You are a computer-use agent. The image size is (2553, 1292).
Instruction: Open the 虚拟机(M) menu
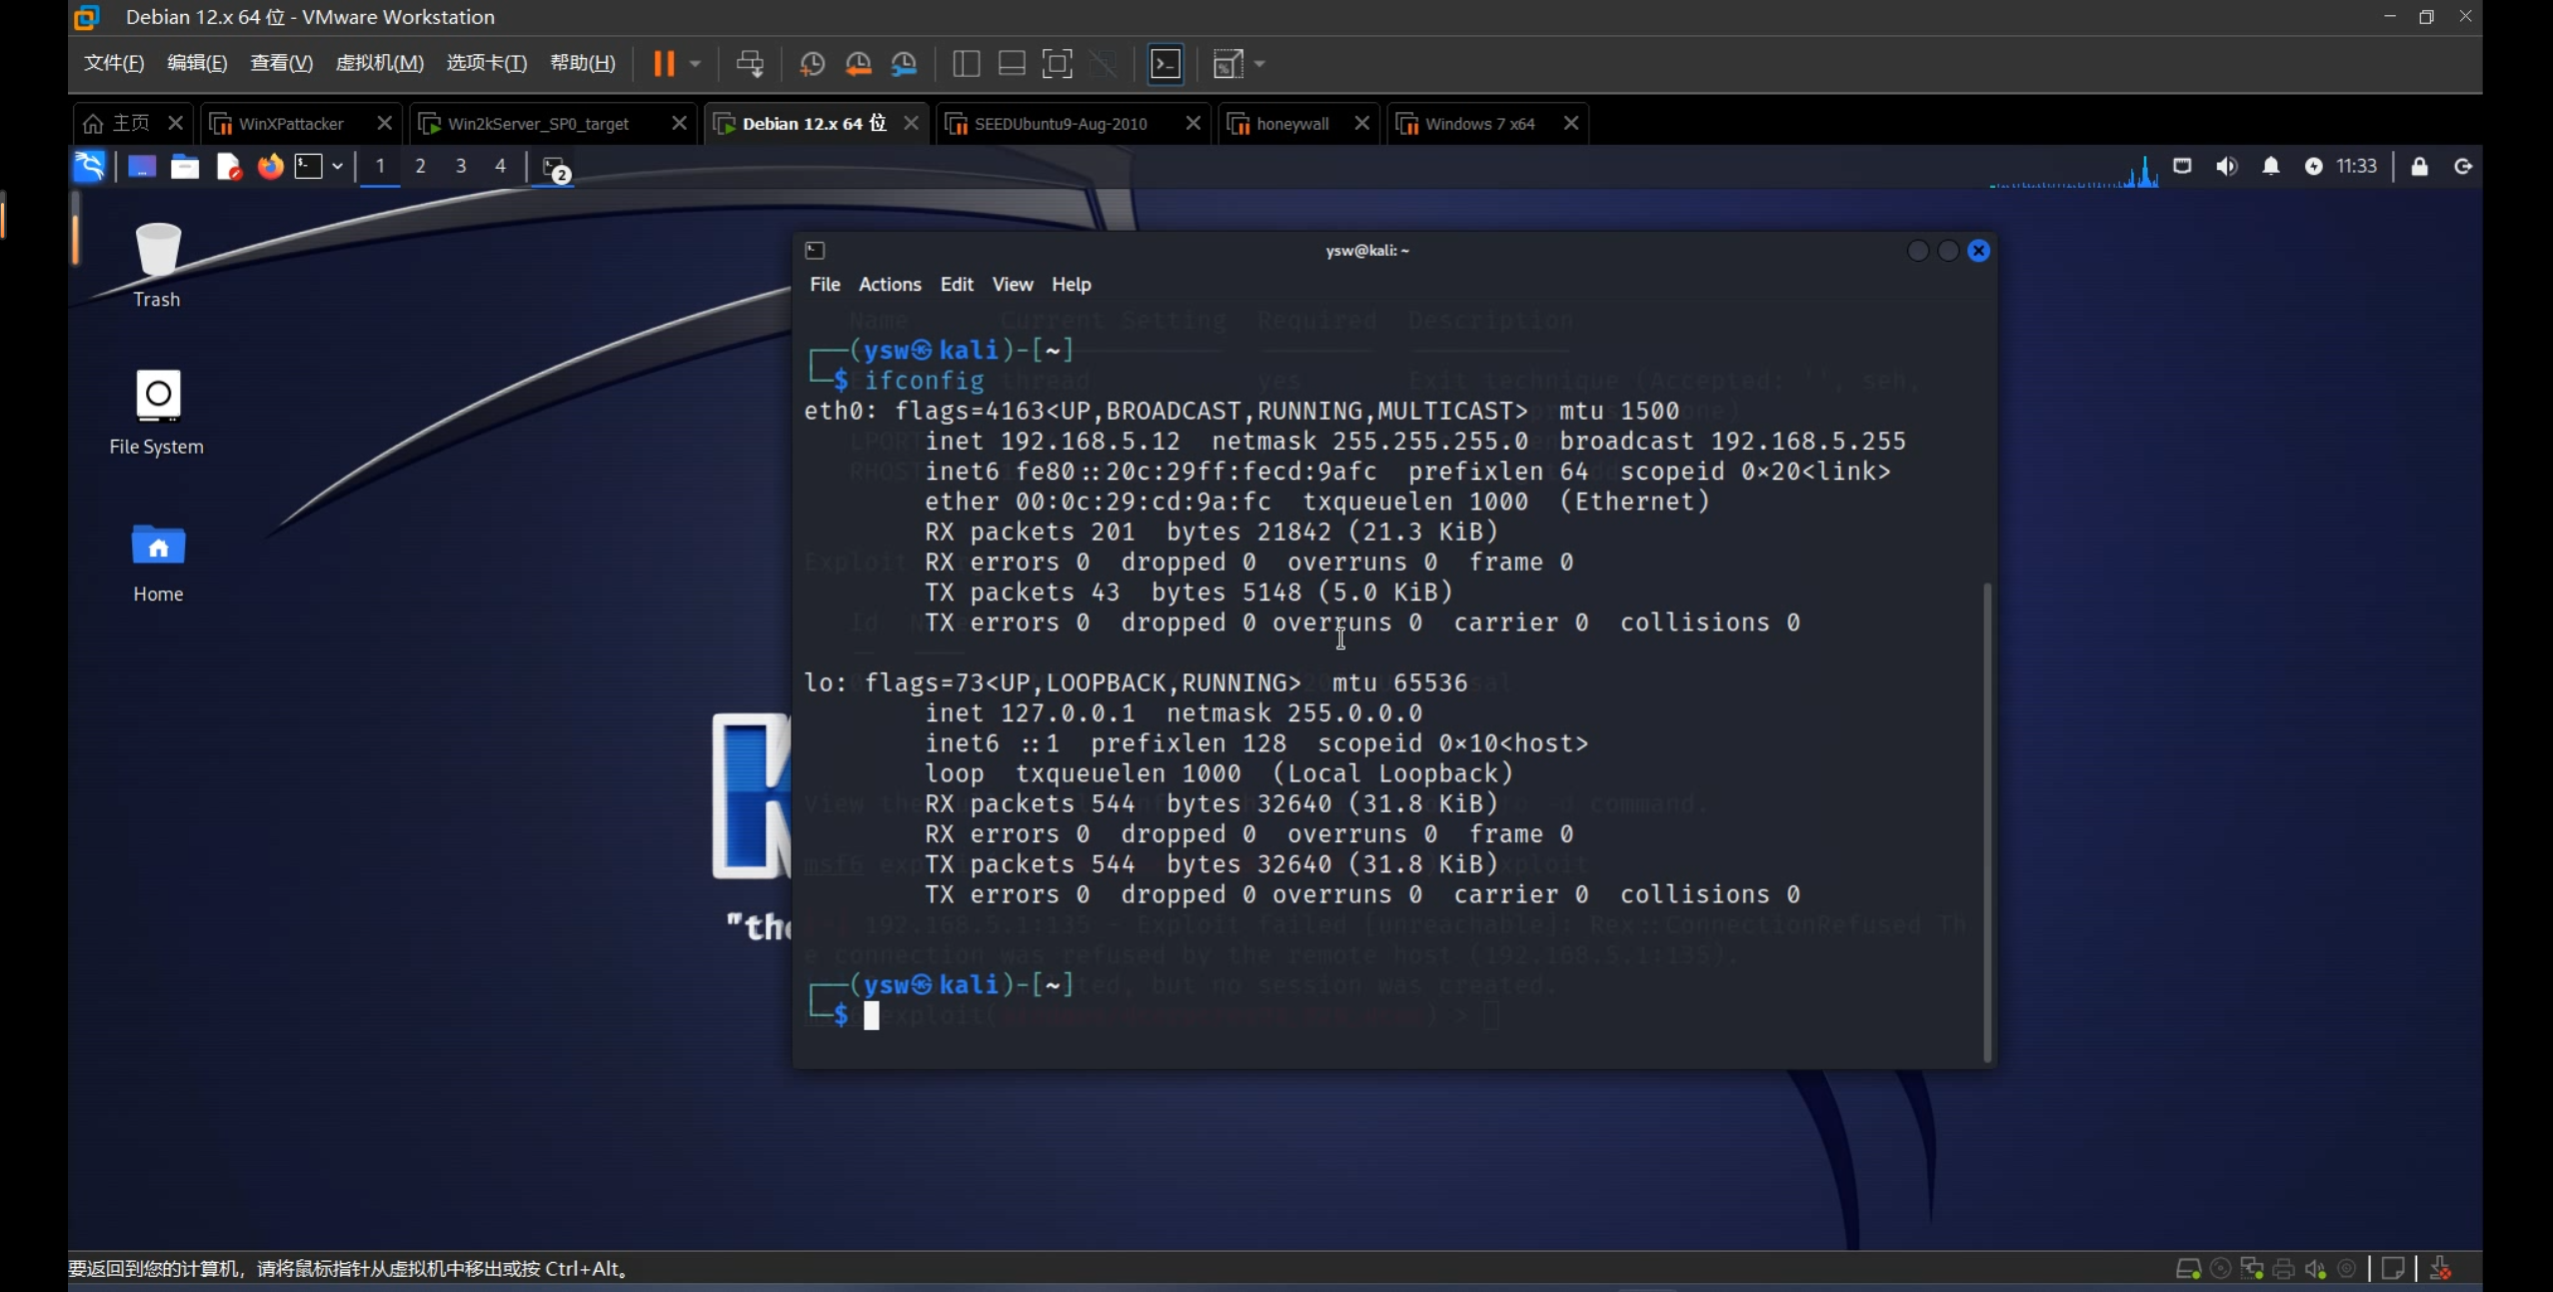click(379, 63)
